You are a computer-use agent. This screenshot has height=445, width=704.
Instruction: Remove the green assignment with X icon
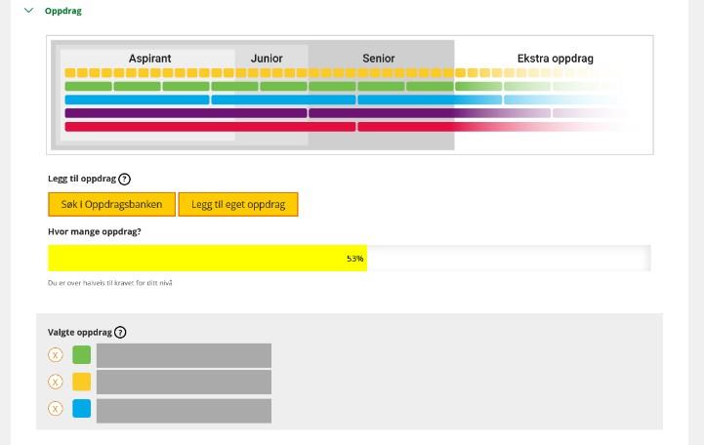coord(56,355)
